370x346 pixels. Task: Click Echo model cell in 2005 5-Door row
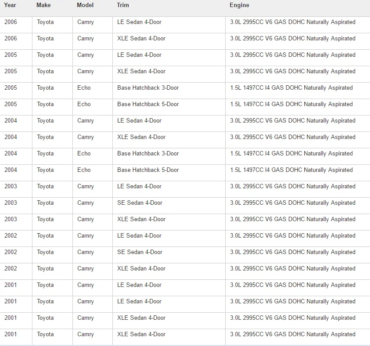[92, 107]
